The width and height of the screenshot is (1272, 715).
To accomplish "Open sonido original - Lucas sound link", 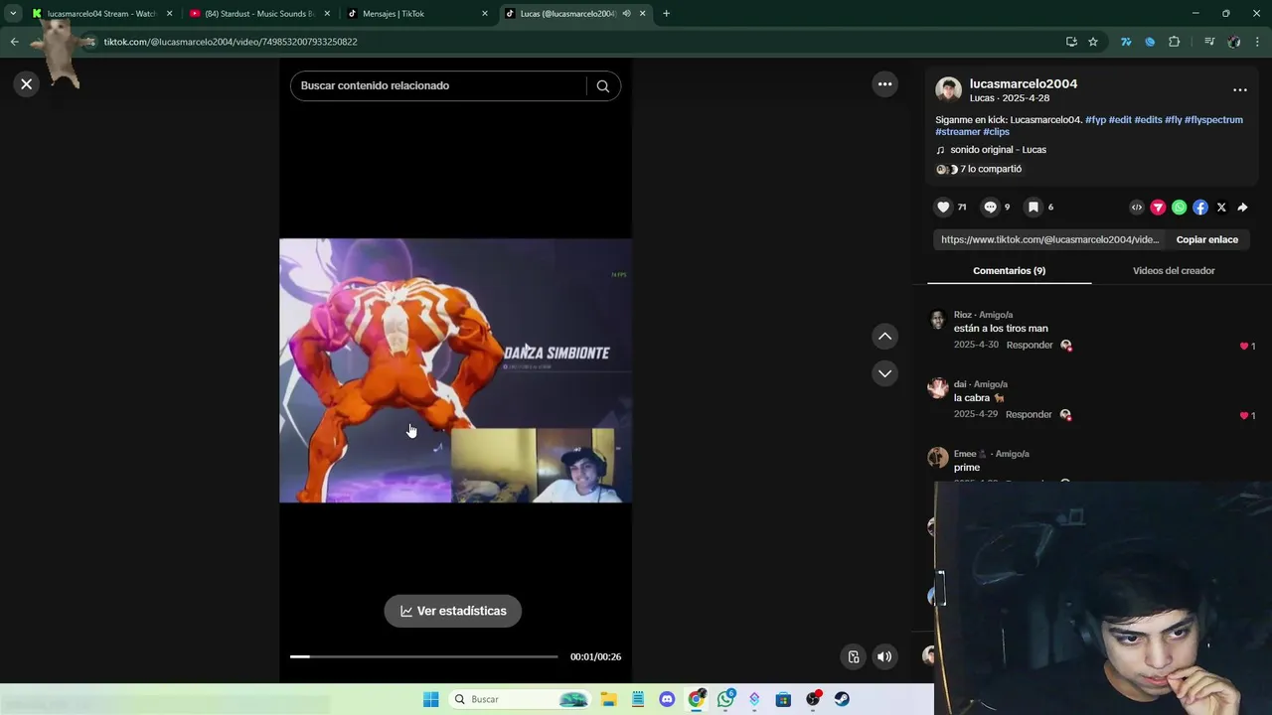I will pyautogui.click(x=998, y=150).
